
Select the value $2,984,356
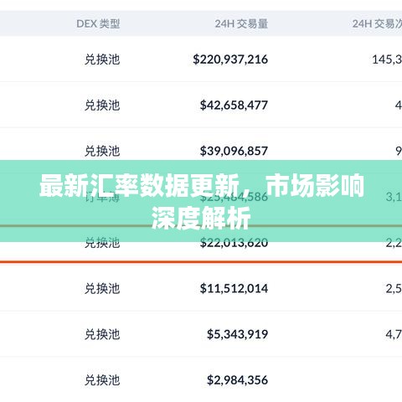237,380
